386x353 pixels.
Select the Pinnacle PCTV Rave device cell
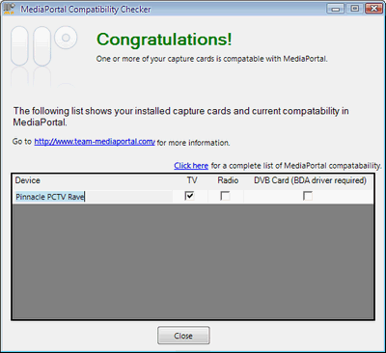coord(94,197)
